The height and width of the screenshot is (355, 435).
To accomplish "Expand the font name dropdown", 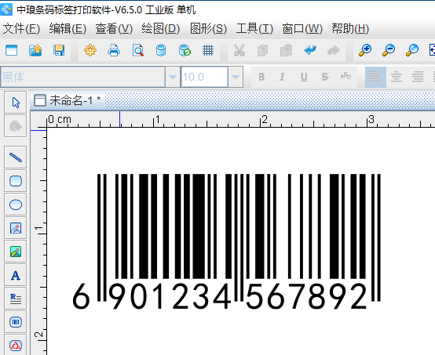I will click(x=173, y=77).
